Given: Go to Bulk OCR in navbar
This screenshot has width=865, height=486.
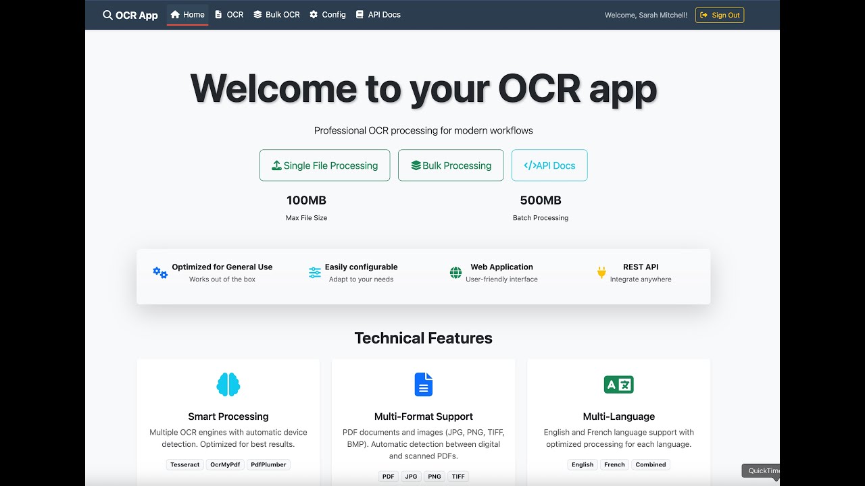Looking at the screenshot, I should [276, 15].
